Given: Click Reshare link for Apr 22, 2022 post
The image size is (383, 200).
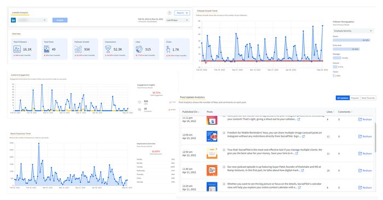Looking at the screenshot, I should [x=367, y=154].
